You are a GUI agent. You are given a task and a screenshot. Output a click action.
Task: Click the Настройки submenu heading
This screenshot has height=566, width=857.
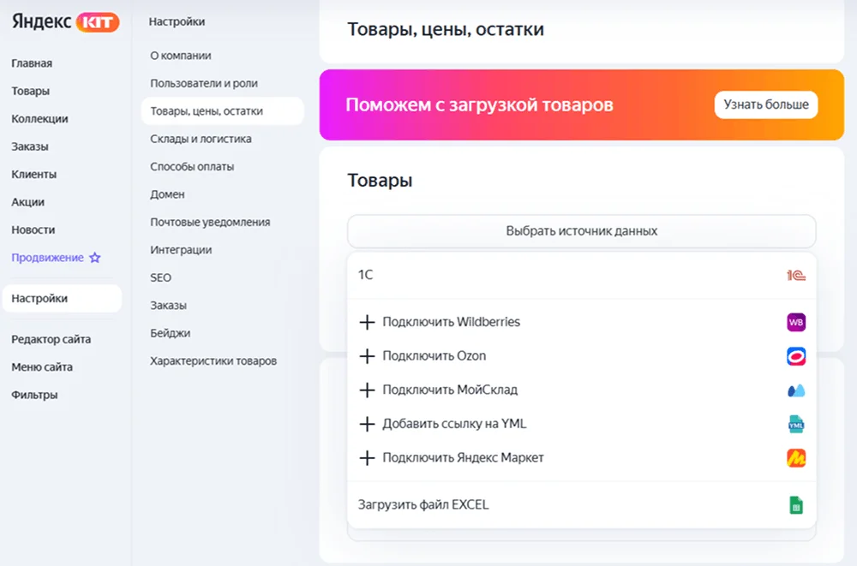click(x=177, y=22)
